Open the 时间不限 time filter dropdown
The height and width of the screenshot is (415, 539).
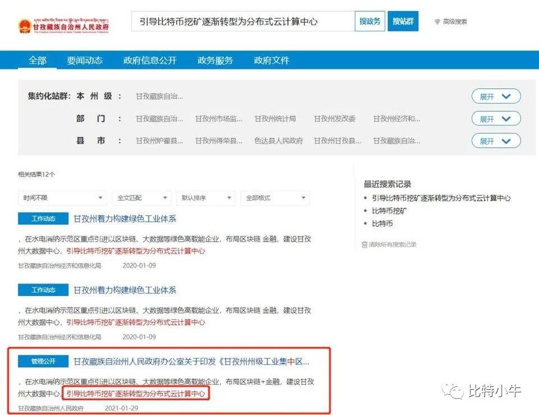point(62,198)
